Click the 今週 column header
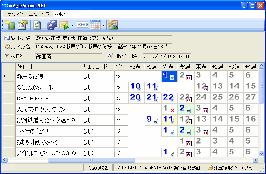This screenshot has width=266, height=174. coord(186,67)
